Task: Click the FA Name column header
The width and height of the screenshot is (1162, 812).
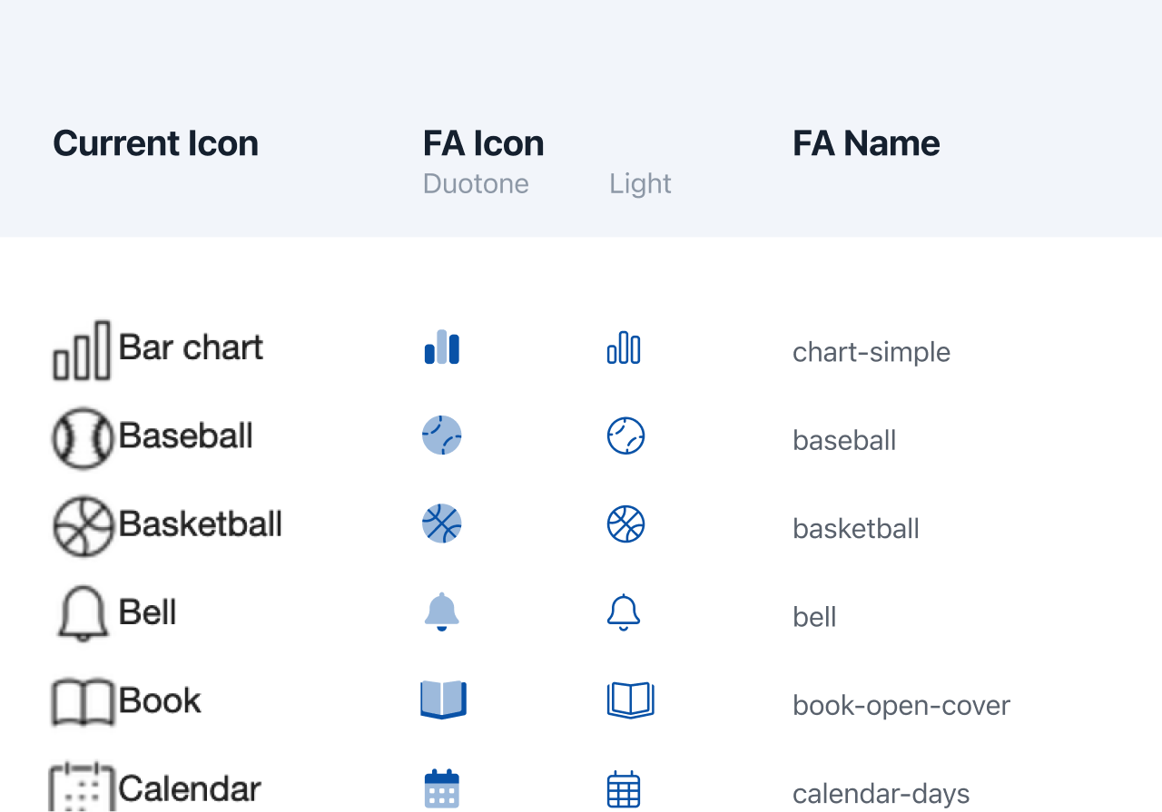Action: point(866,143)
